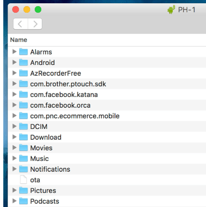Click the PH-1 window title
The height and width of the screenshot is (207, 206).
[187, 10]
